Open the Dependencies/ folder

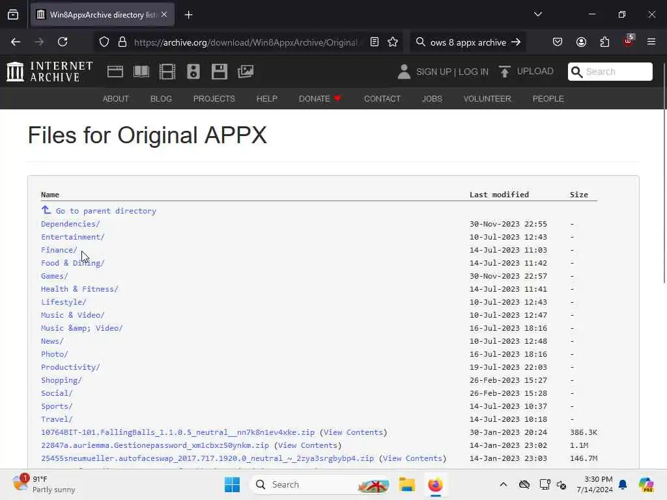point(70,224)
